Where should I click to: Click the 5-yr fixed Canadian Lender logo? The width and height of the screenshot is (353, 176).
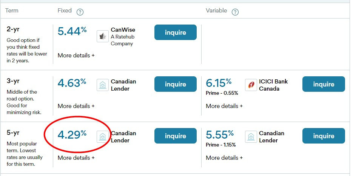click(103, 137)
